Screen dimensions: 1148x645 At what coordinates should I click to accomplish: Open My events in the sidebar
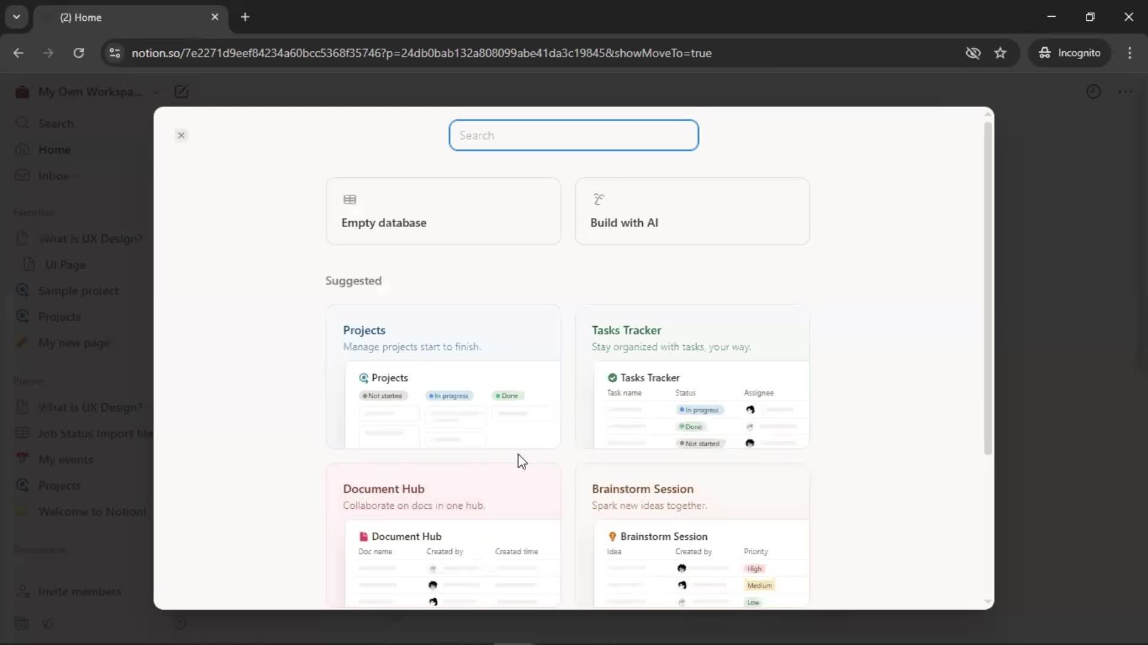(65, 459)
